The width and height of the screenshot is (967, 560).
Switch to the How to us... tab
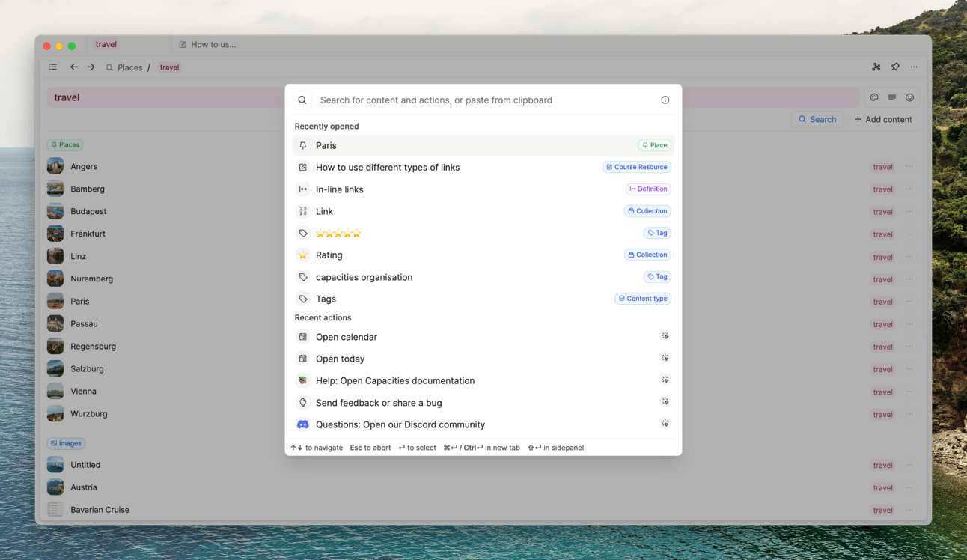(213, 45)
